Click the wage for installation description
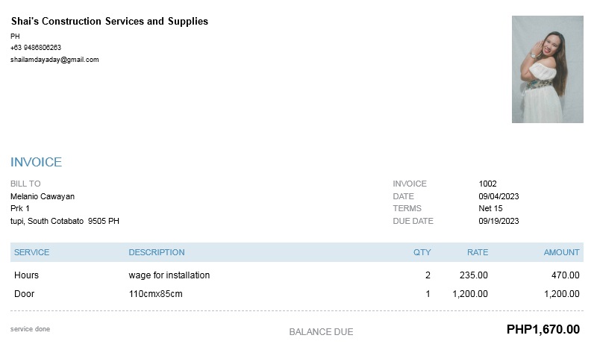This screenshot has height=347, width=597. click(169, 275)
